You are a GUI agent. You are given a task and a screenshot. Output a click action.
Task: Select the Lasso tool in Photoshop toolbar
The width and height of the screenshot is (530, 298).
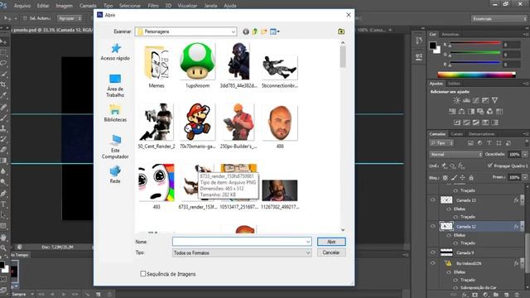point(3,63)
